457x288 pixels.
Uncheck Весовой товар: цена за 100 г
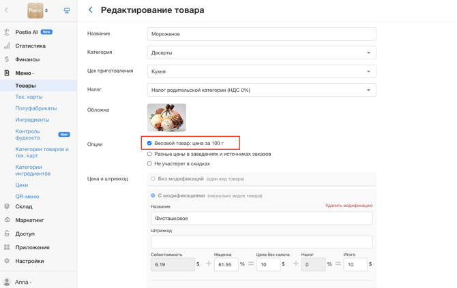click(149, 143)
